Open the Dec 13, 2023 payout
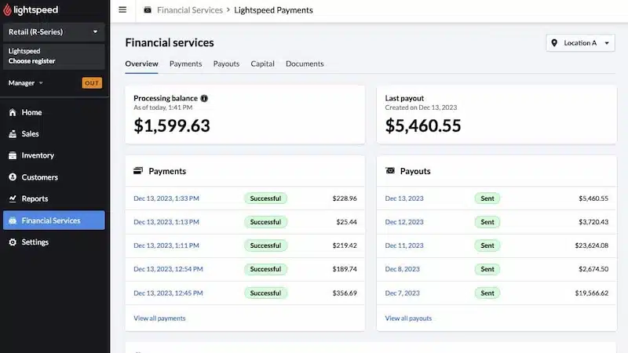 click(x=404, y=198)
